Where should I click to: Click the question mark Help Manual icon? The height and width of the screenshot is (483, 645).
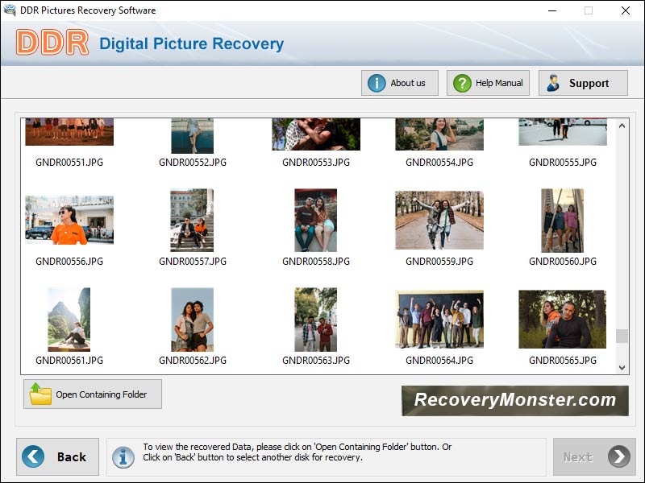pos(461,82)
